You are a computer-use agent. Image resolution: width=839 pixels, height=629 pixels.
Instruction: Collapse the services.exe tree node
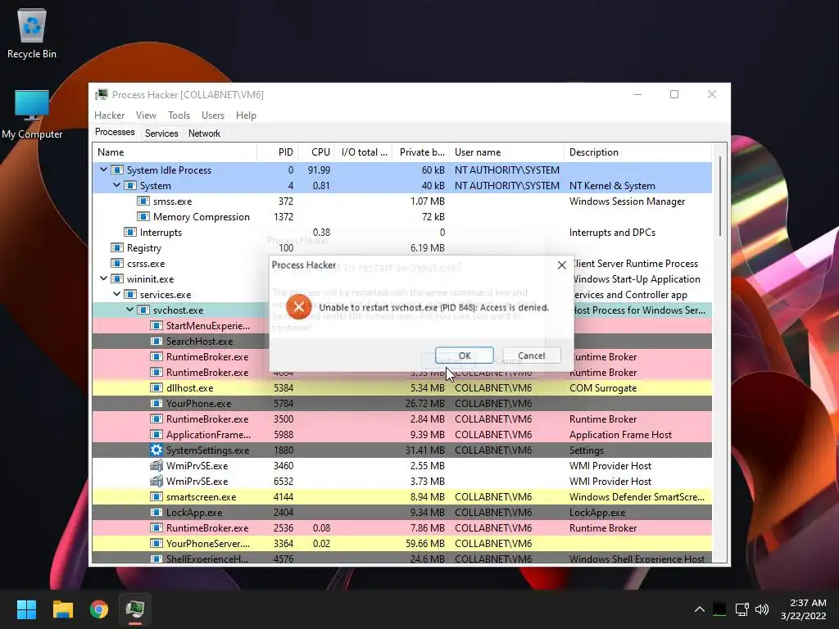pyautogui.click(x=116, y=294)
